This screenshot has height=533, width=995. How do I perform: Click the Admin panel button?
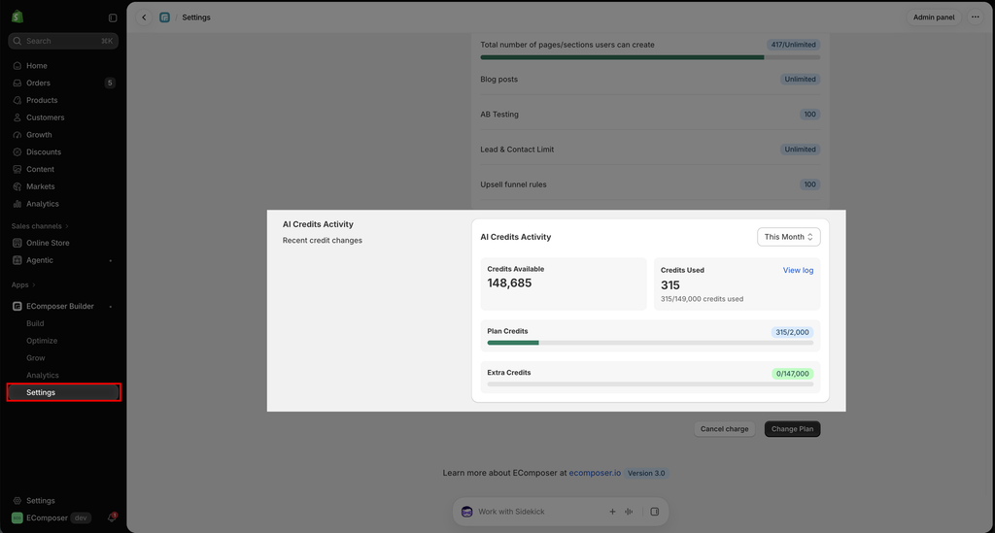934,17
